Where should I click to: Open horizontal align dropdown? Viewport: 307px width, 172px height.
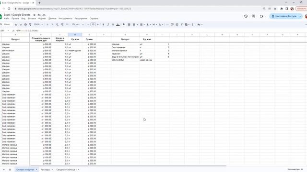142,24
